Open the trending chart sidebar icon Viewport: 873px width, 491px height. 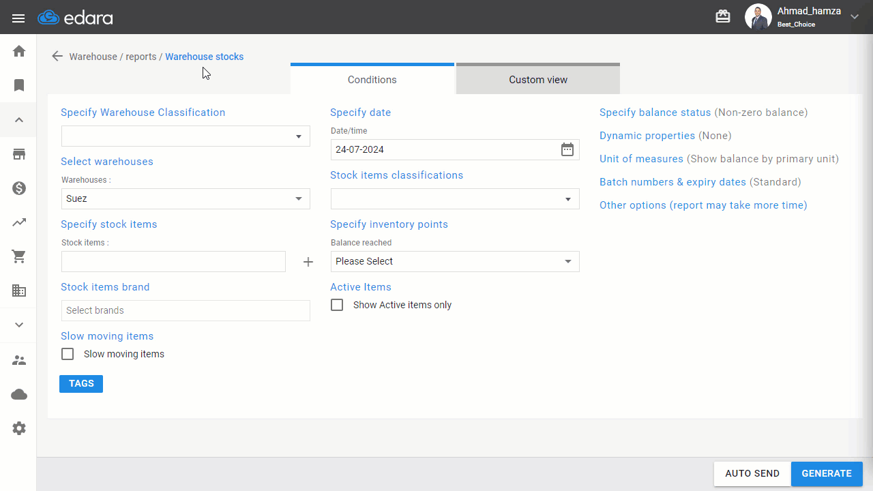[x=19, y=222]
